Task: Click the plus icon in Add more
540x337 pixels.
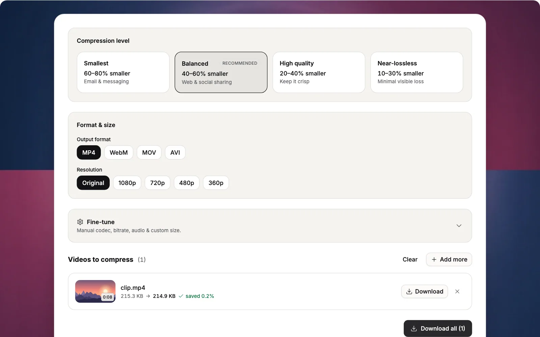Action: tap(434, 259)
